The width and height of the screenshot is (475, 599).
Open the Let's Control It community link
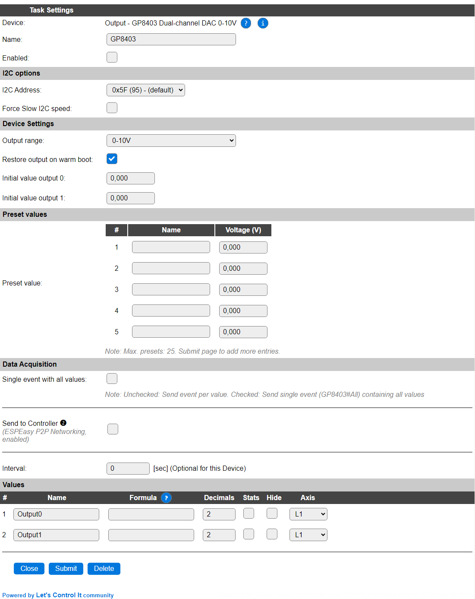click(75, 595)
